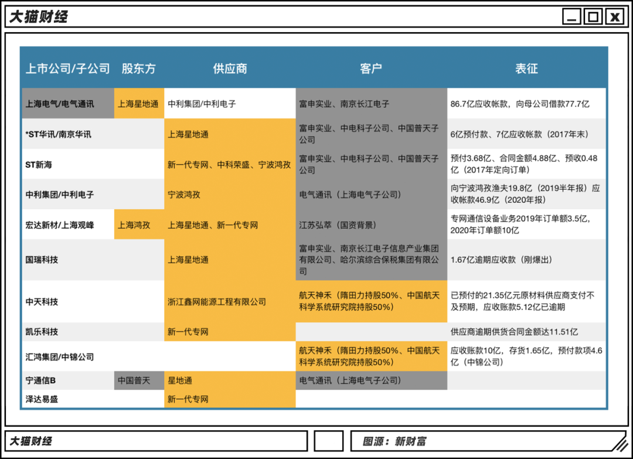The image size is (633, 459).
Task: Select the 泽达易盛 company cell
Action: (68, 399)
